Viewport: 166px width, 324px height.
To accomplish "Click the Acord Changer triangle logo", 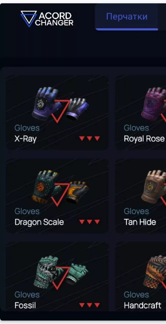I will coord(29,19).
